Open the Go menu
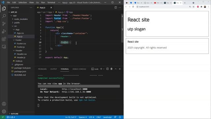 (37, 2)
